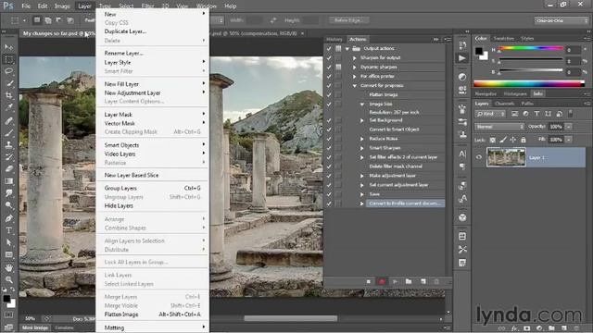Click the layer Opacity value field

click(x=556, y=127)
